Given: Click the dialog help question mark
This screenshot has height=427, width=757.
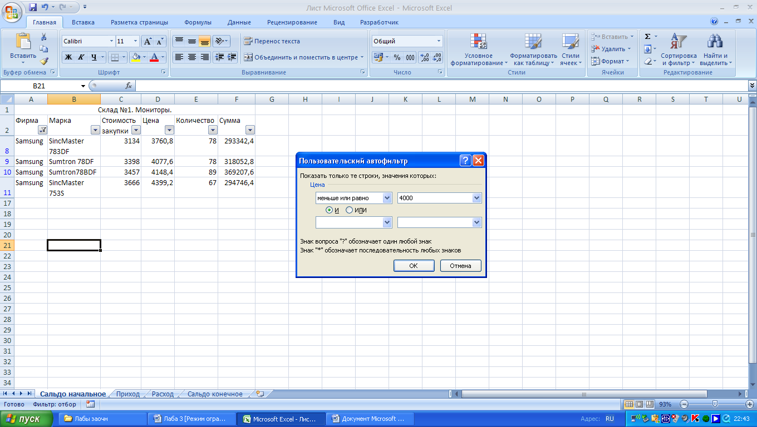Looking at the screenshot, I should coord(466,161).
